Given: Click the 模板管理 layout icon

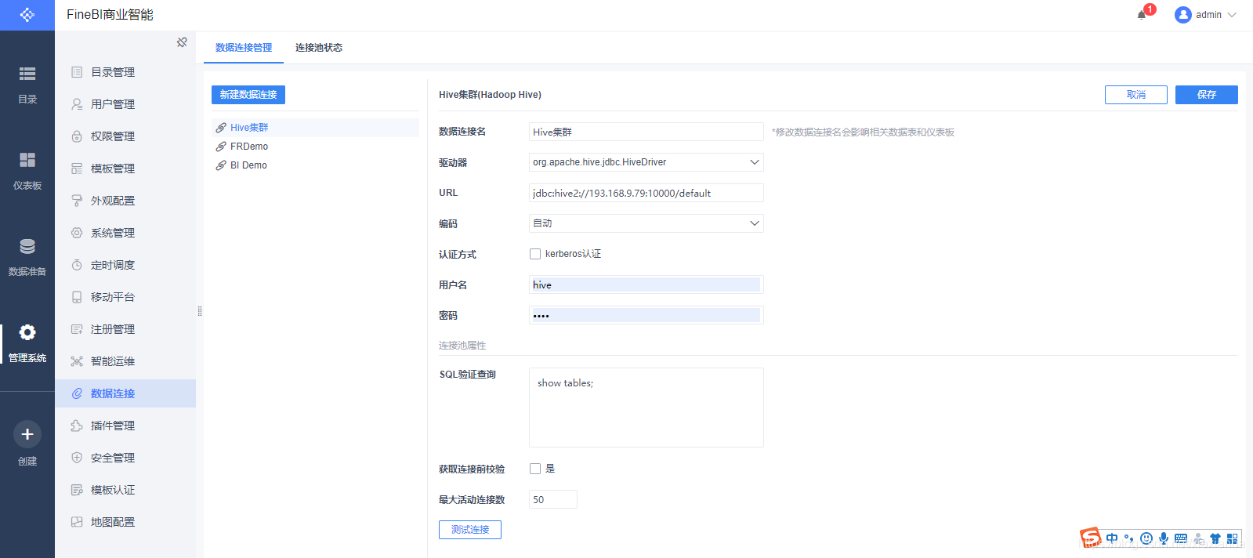Looking at the screenshot, I should (77, 168).
